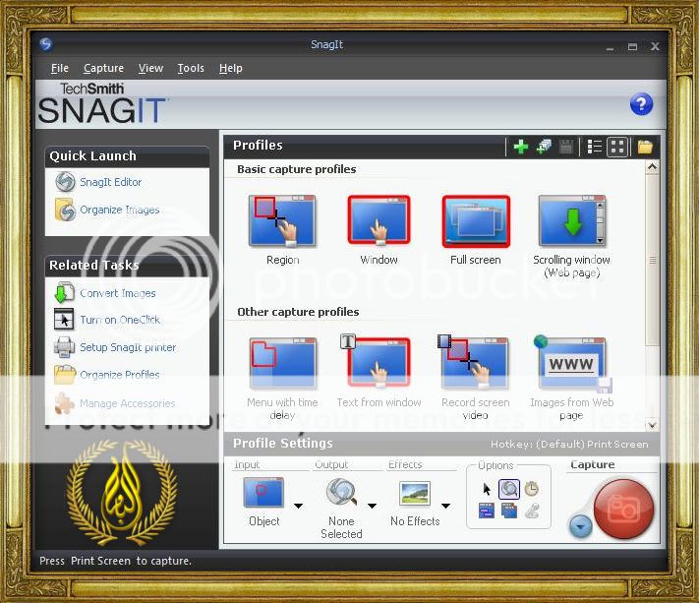Click the Organize Profiles link
Screen dimensions: 699x603
coord(120,375)
